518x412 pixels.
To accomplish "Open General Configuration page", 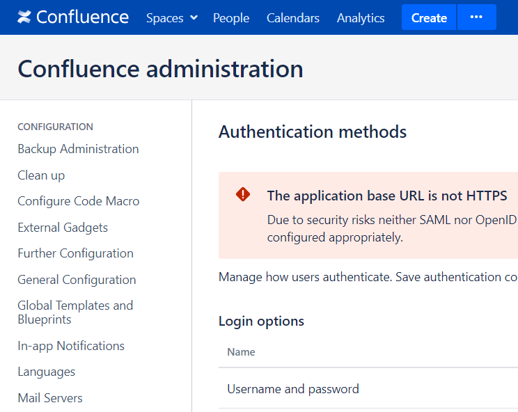I will (x=77, y=280).
